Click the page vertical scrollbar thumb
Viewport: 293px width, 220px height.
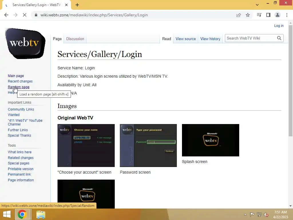click(290, 80)
